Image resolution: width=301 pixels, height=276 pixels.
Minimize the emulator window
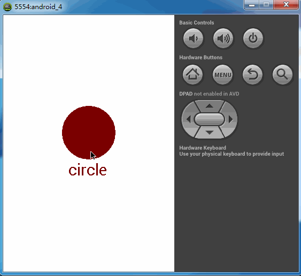(x=252, y=5)
